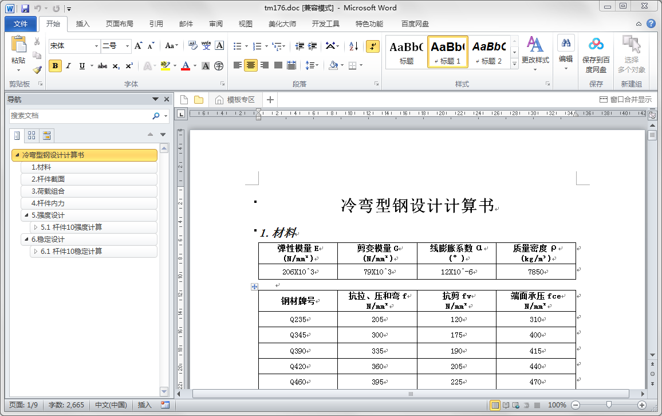Viewport: 662px width, 416px height.
Task: Open the 审阅 ribbon tab
Action: [x=216, y=24]
